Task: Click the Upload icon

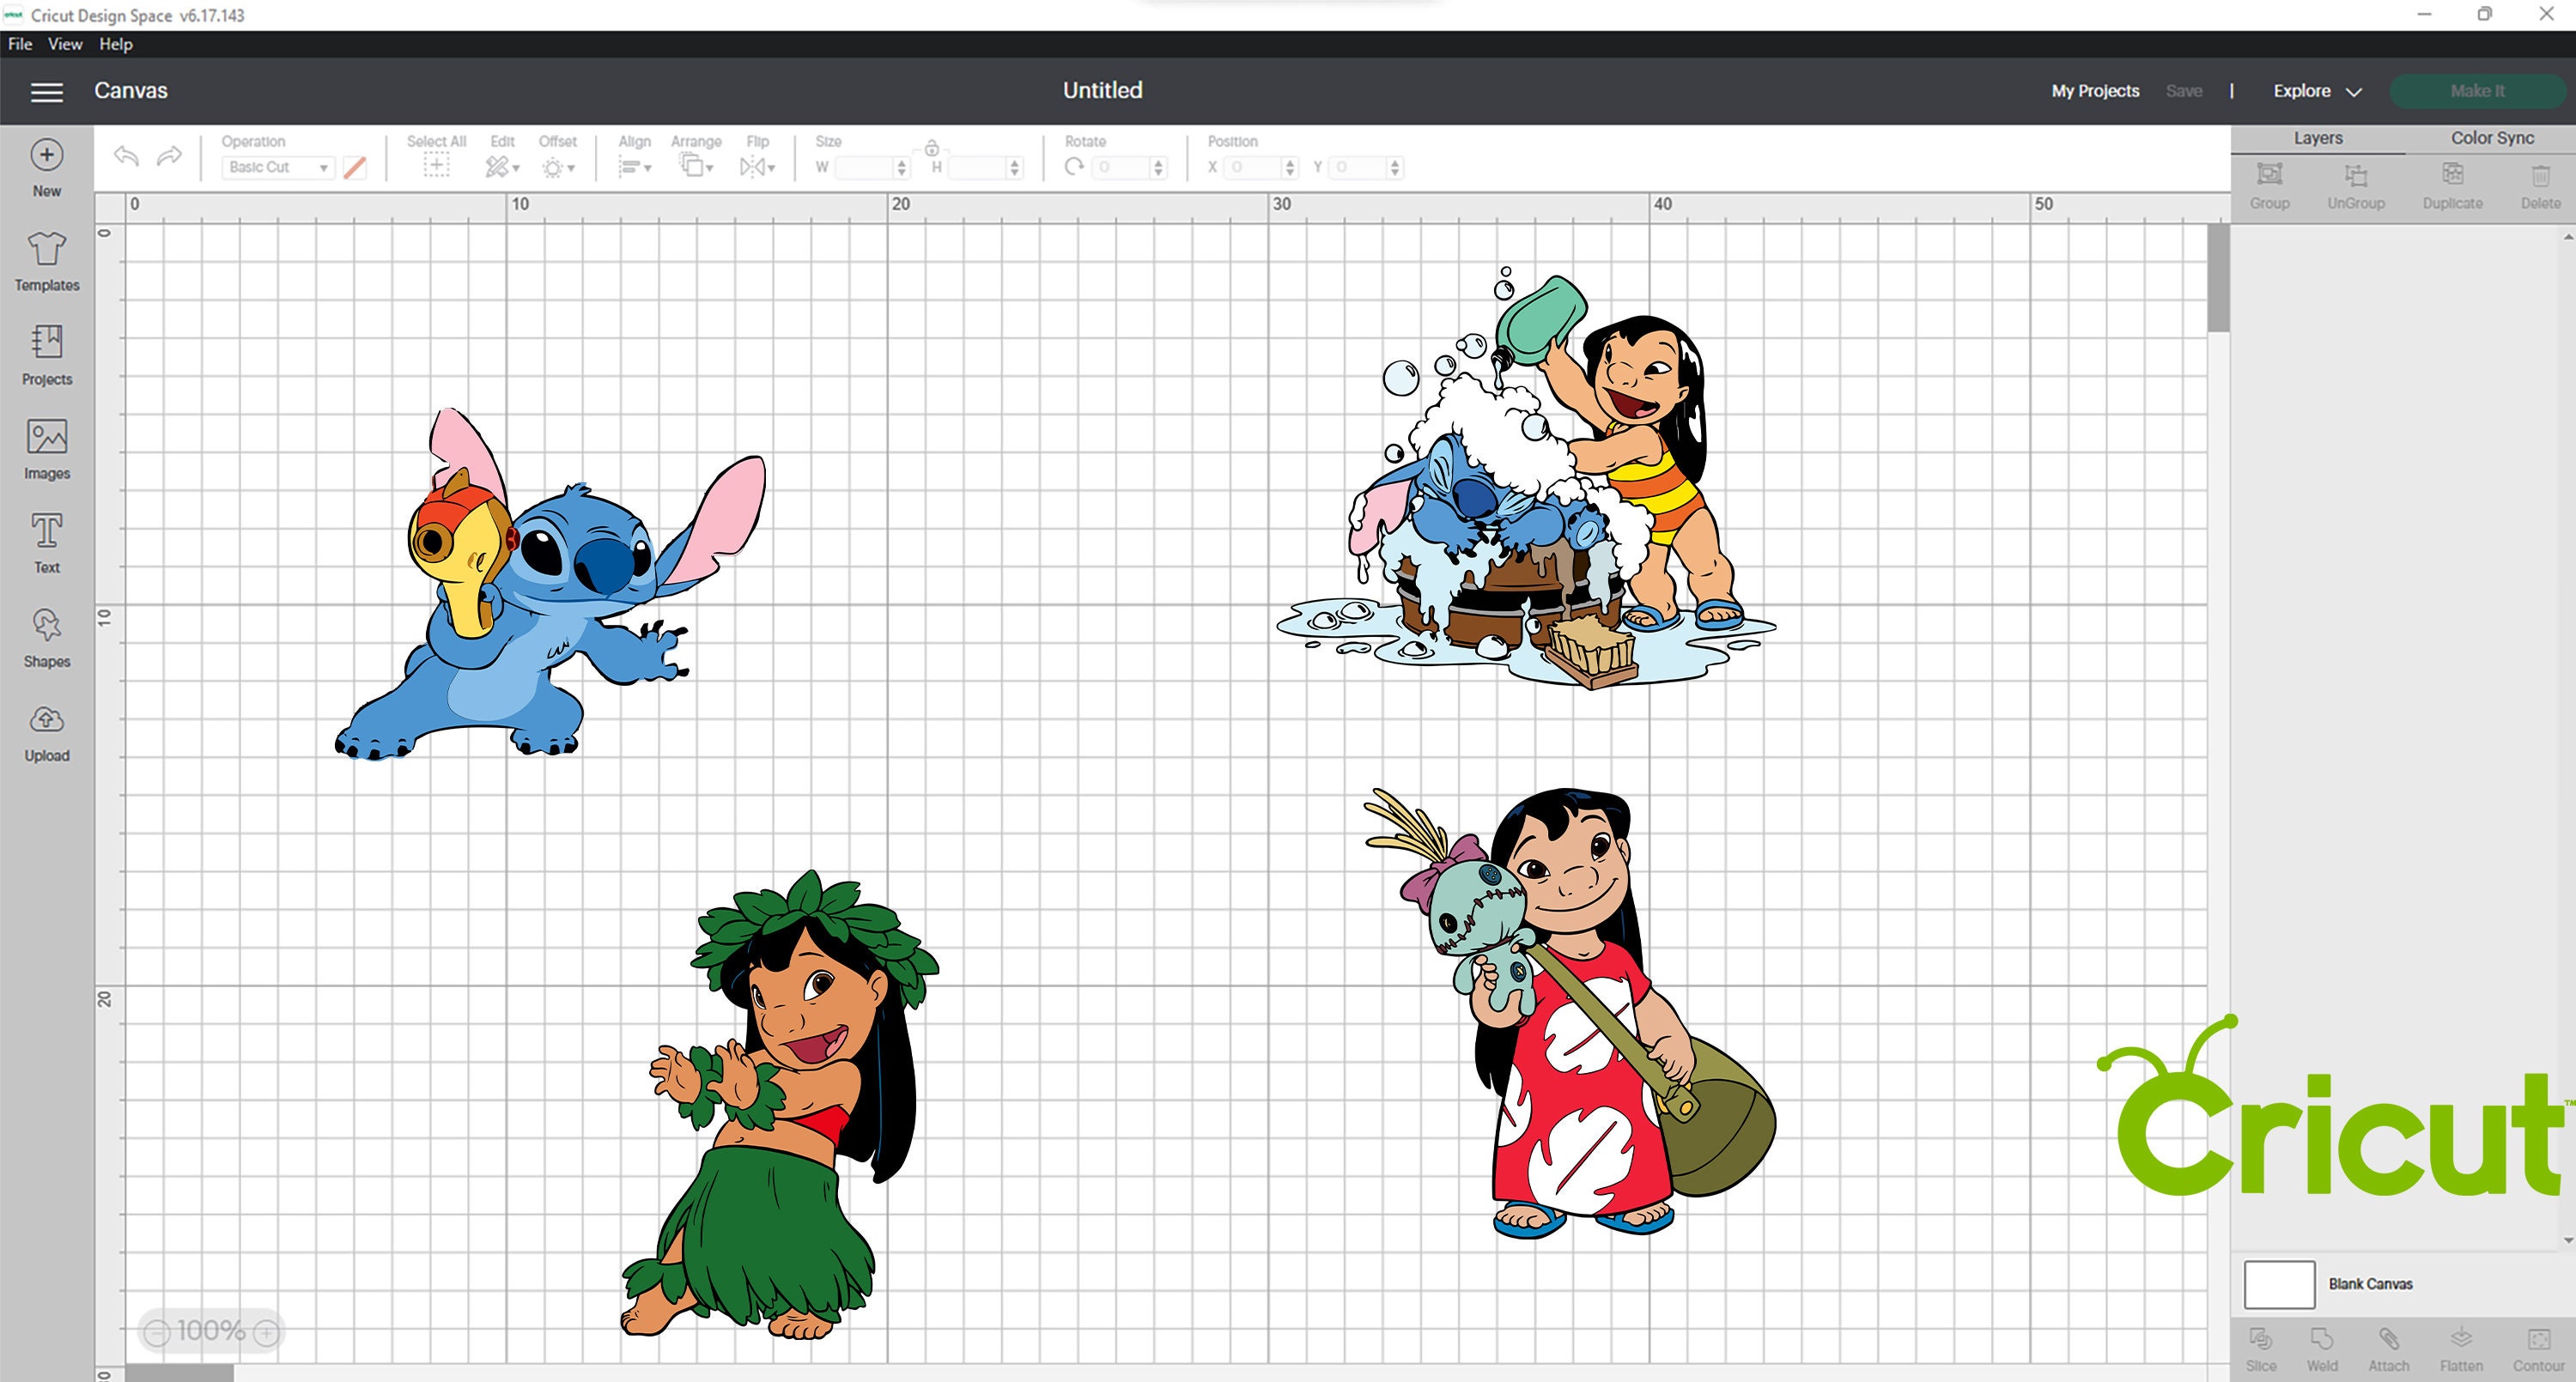Action: [x=46, y=719]
